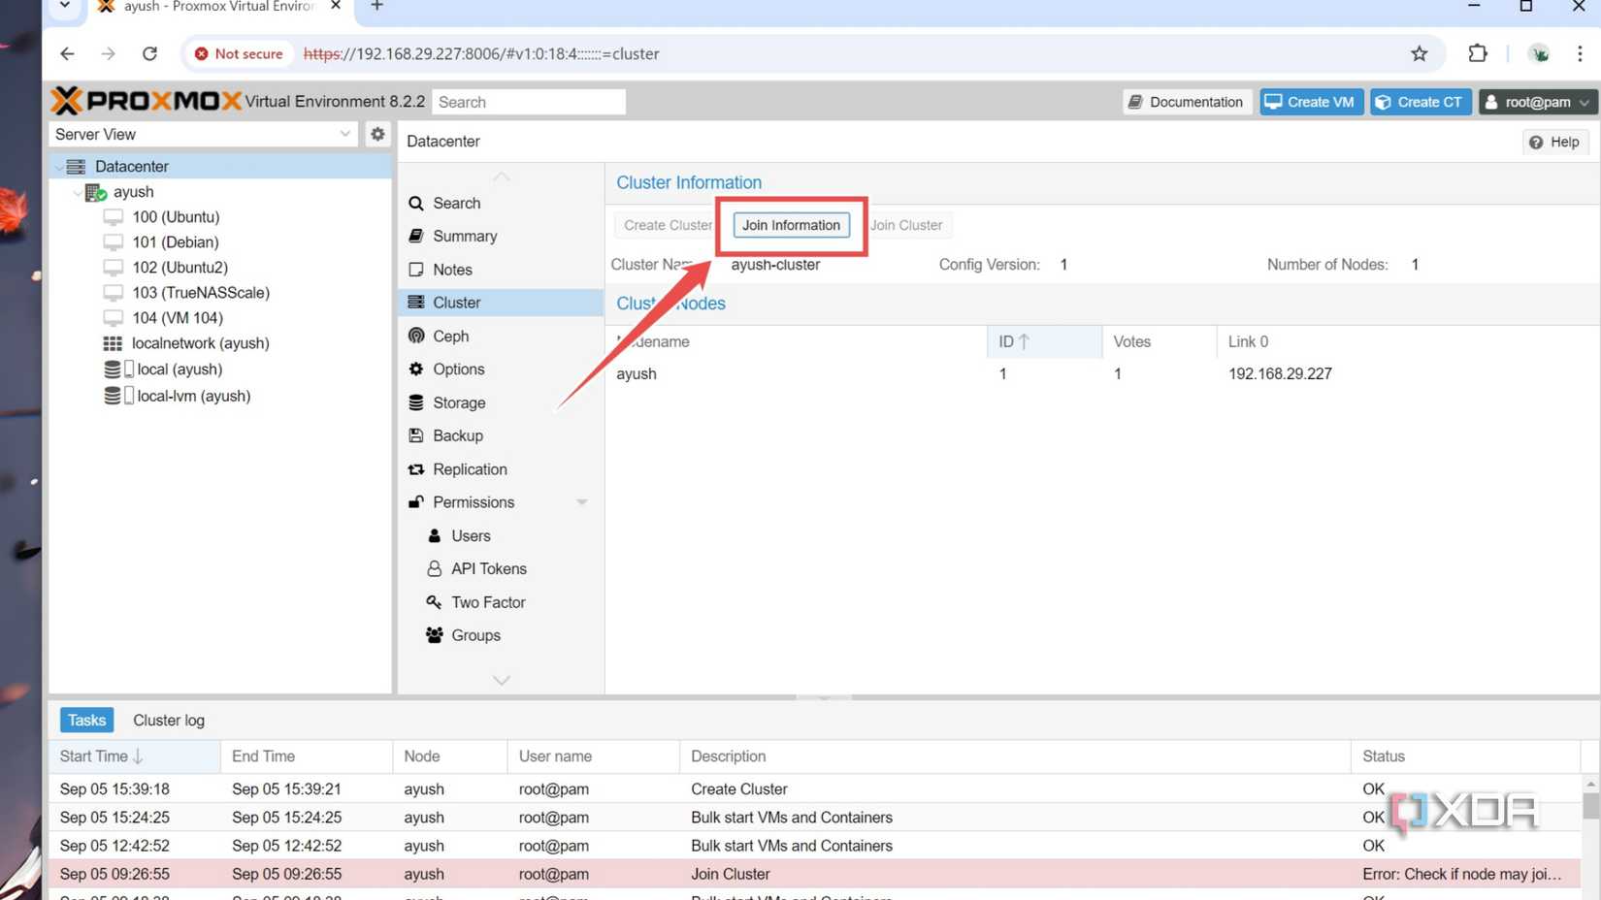Open Cluster in datacenter menu
The image size is (1601, 900).
(501, 303)
